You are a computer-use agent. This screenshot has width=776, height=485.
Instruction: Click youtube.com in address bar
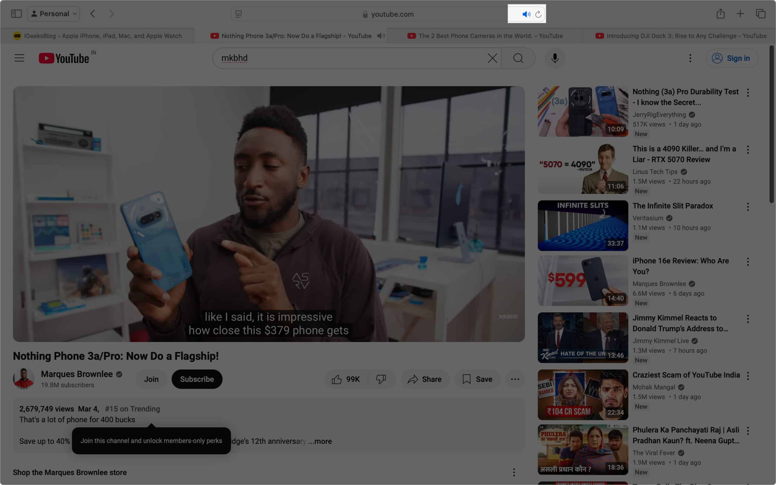(392, 14)
